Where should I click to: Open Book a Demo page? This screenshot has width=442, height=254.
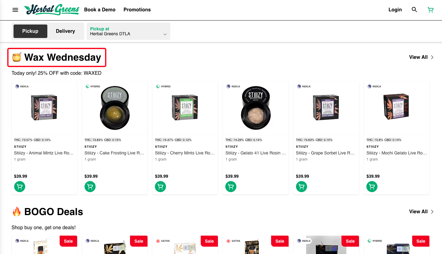(x=100, y=10)
